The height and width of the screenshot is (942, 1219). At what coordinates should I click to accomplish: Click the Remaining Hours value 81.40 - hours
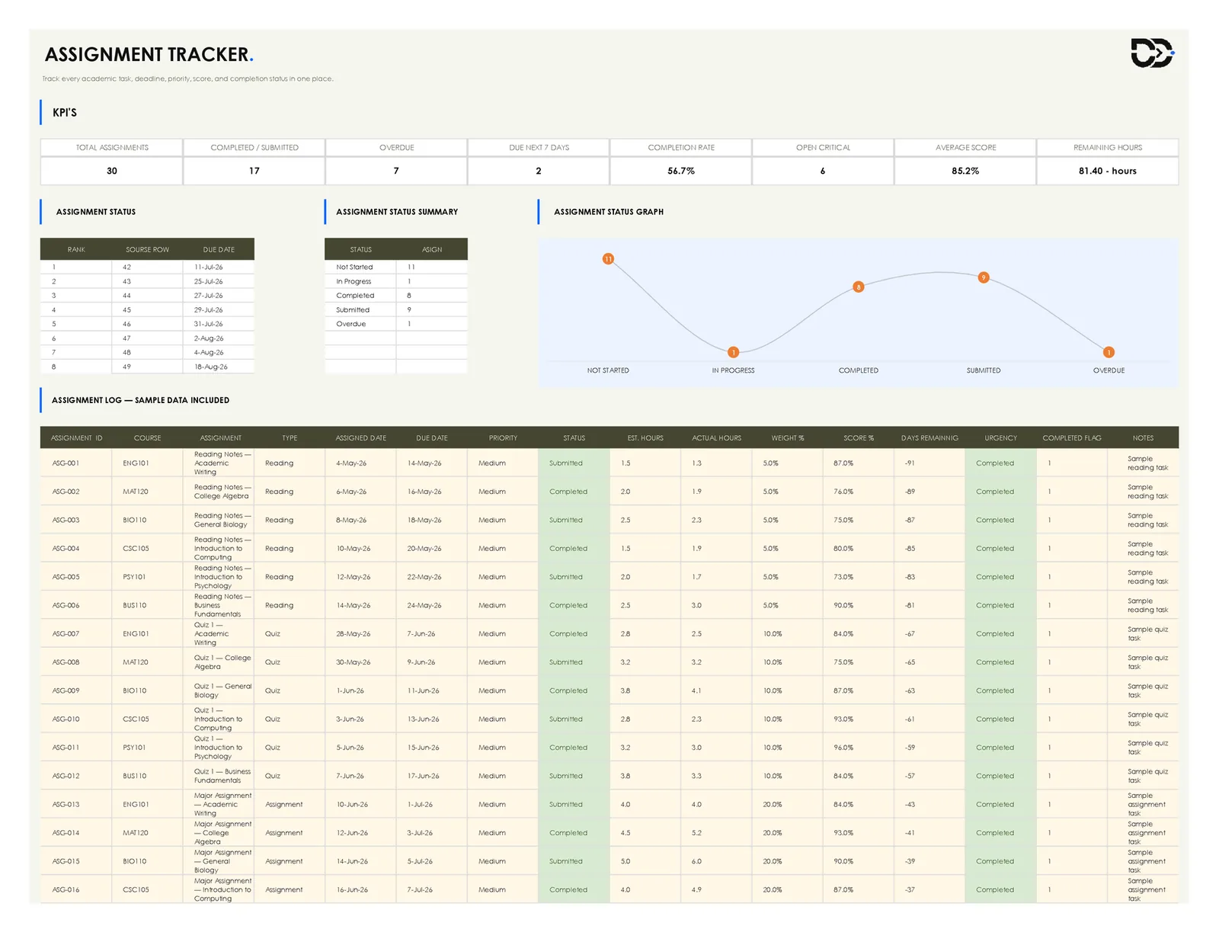[1108, 171]
